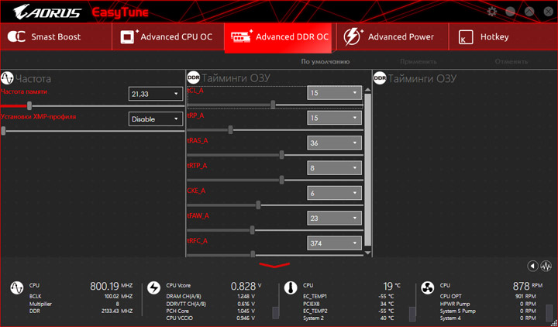Open the tFAW_A value dropdown
The image size is (558, 327).
(x=334, y=218)
